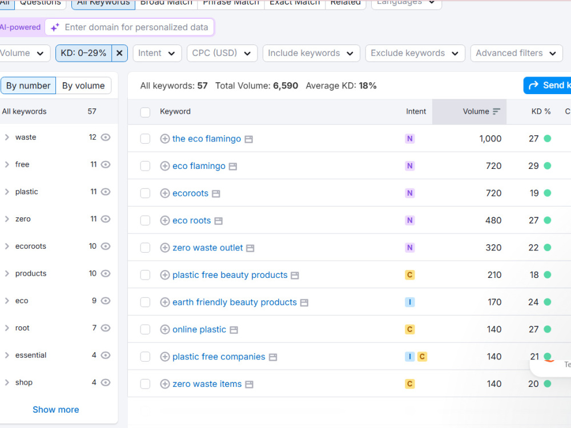The height and width of the screenshot is (428, 571).
Task: Select checkbox for 'online plastic' row
Action: pos(145,329)
